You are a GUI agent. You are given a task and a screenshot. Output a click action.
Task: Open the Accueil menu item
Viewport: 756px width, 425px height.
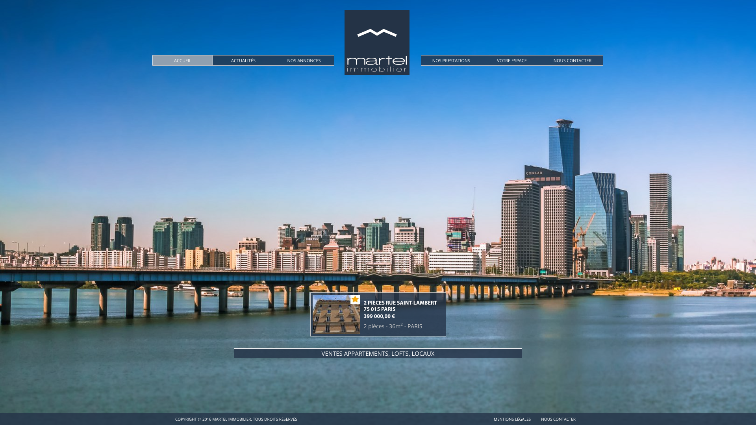coord(183,60)
